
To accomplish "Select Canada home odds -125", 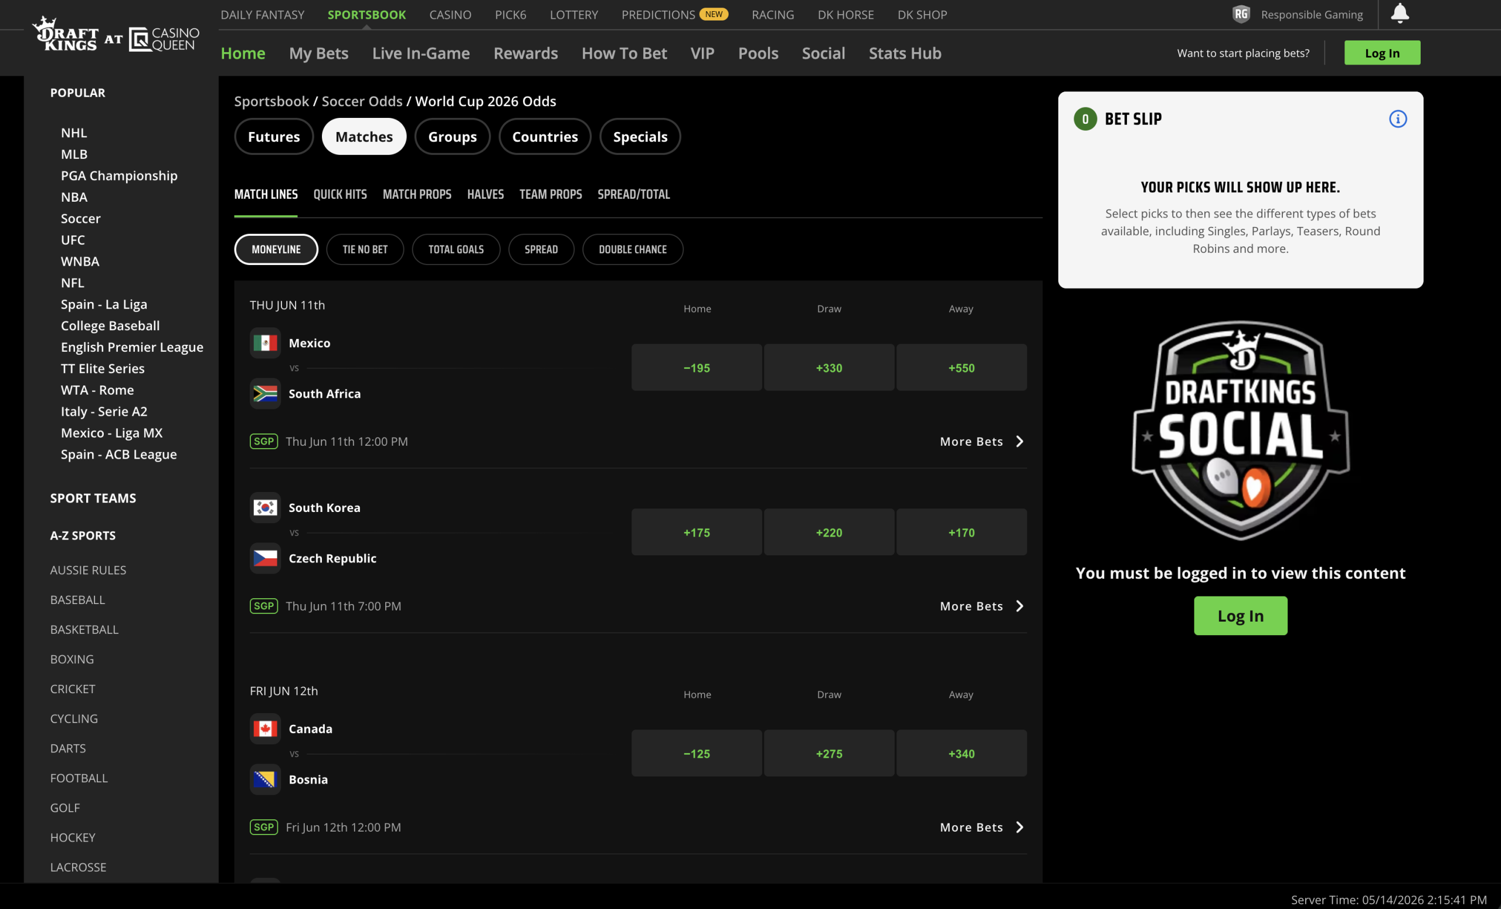I will click(697, 753).
